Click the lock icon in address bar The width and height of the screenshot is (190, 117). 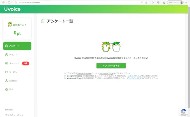click(16, 2)
